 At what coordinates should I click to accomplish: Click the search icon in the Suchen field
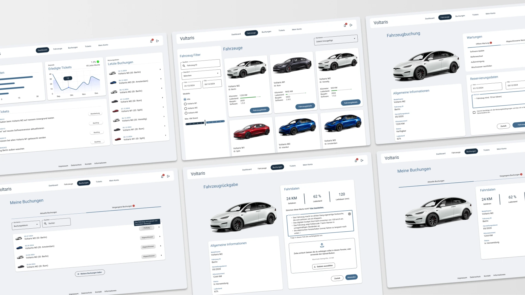point(45,223)
